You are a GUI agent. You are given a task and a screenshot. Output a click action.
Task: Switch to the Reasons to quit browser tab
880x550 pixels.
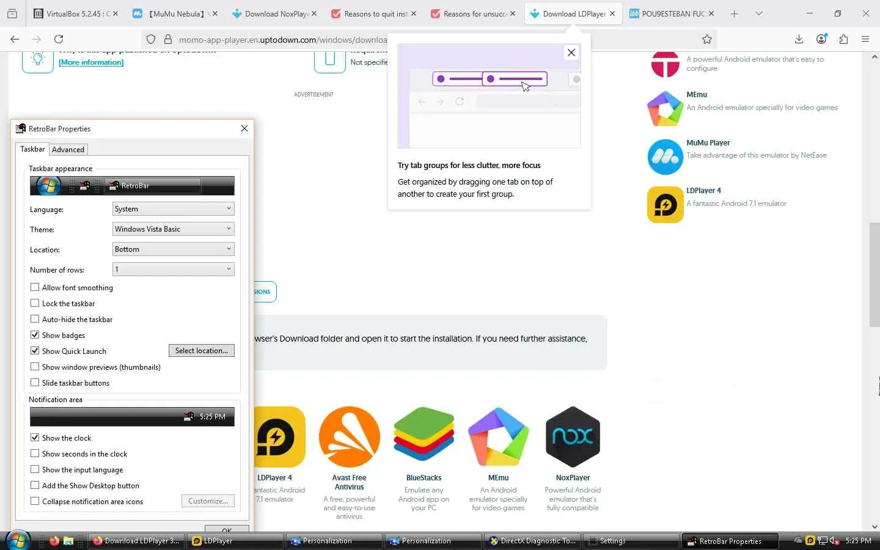[x=374, y=13]
